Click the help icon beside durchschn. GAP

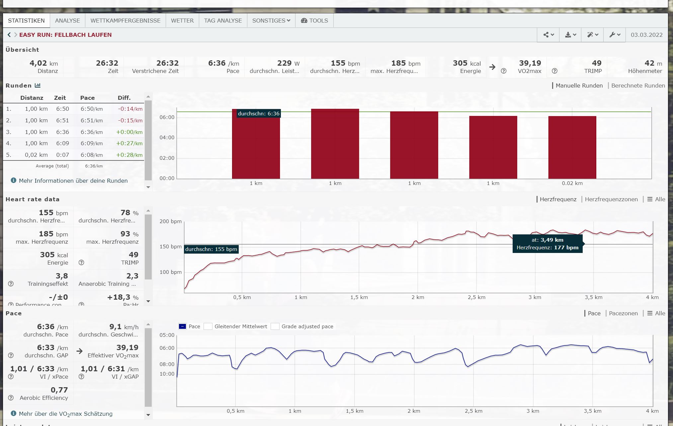click(11, 355)
